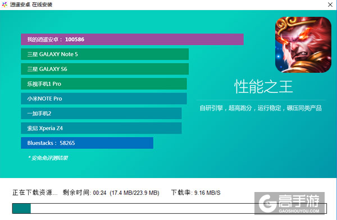Select the 三星 GALAXY S6 bar
This screenshot has width=337, height=220.
click(x=104, y=69)
